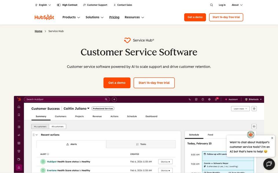Close the chat bot popup
Image resolution: width=278 pixels, height=173 pixels.
[x=272, y=138]
